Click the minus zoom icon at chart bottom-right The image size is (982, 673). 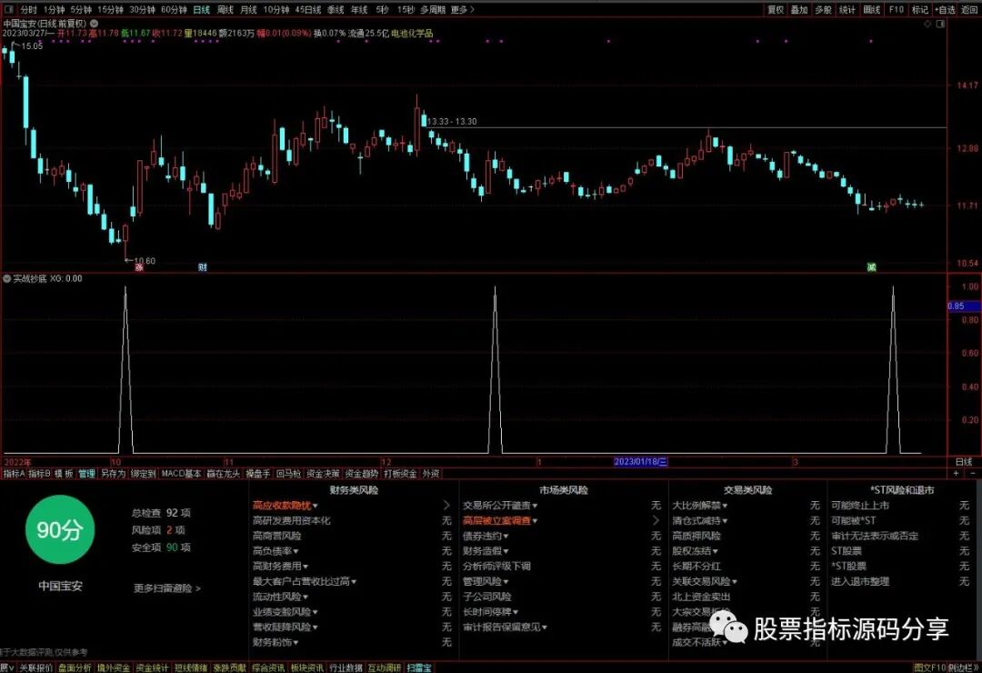[x=973, y=474]
